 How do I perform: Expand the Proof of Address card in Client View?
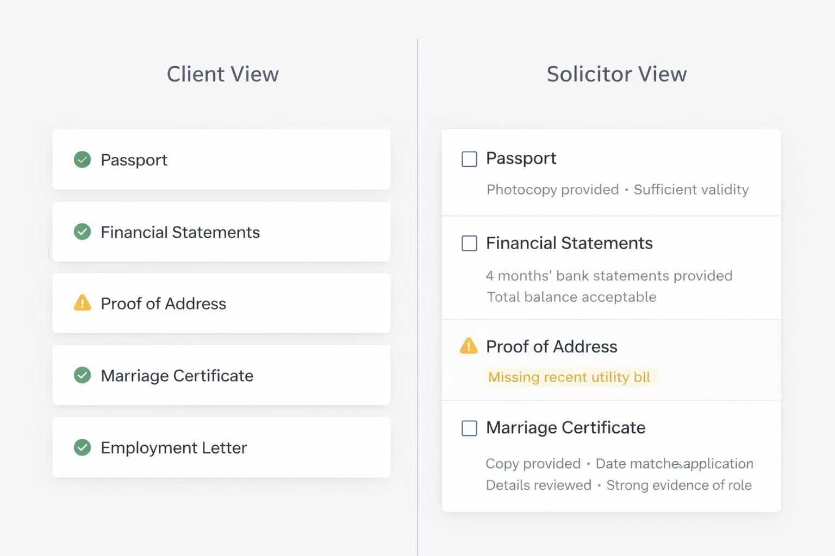click(221, 304)
